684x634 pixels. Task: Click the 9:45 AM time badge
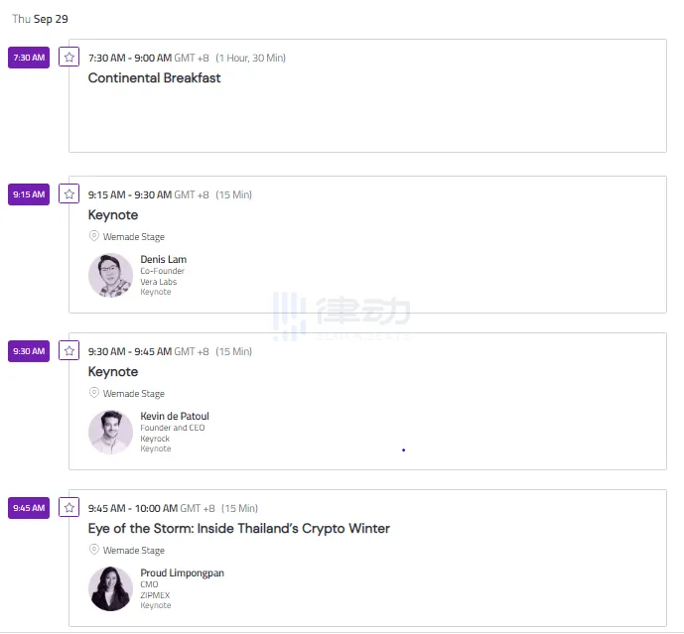tap(29, 508)
